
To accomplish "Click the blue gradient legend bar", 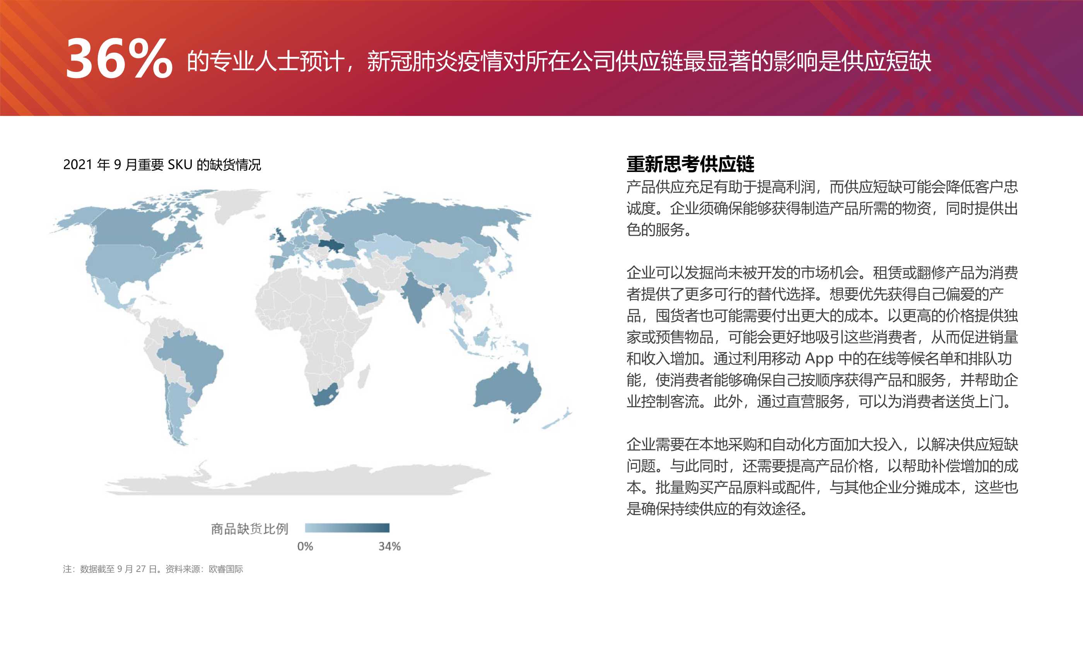I will point(347,528).
